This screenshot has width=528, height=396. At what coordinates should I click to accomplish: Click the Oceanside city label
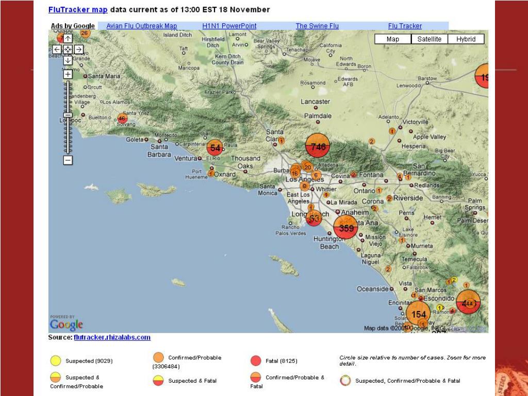coord(372,289)
